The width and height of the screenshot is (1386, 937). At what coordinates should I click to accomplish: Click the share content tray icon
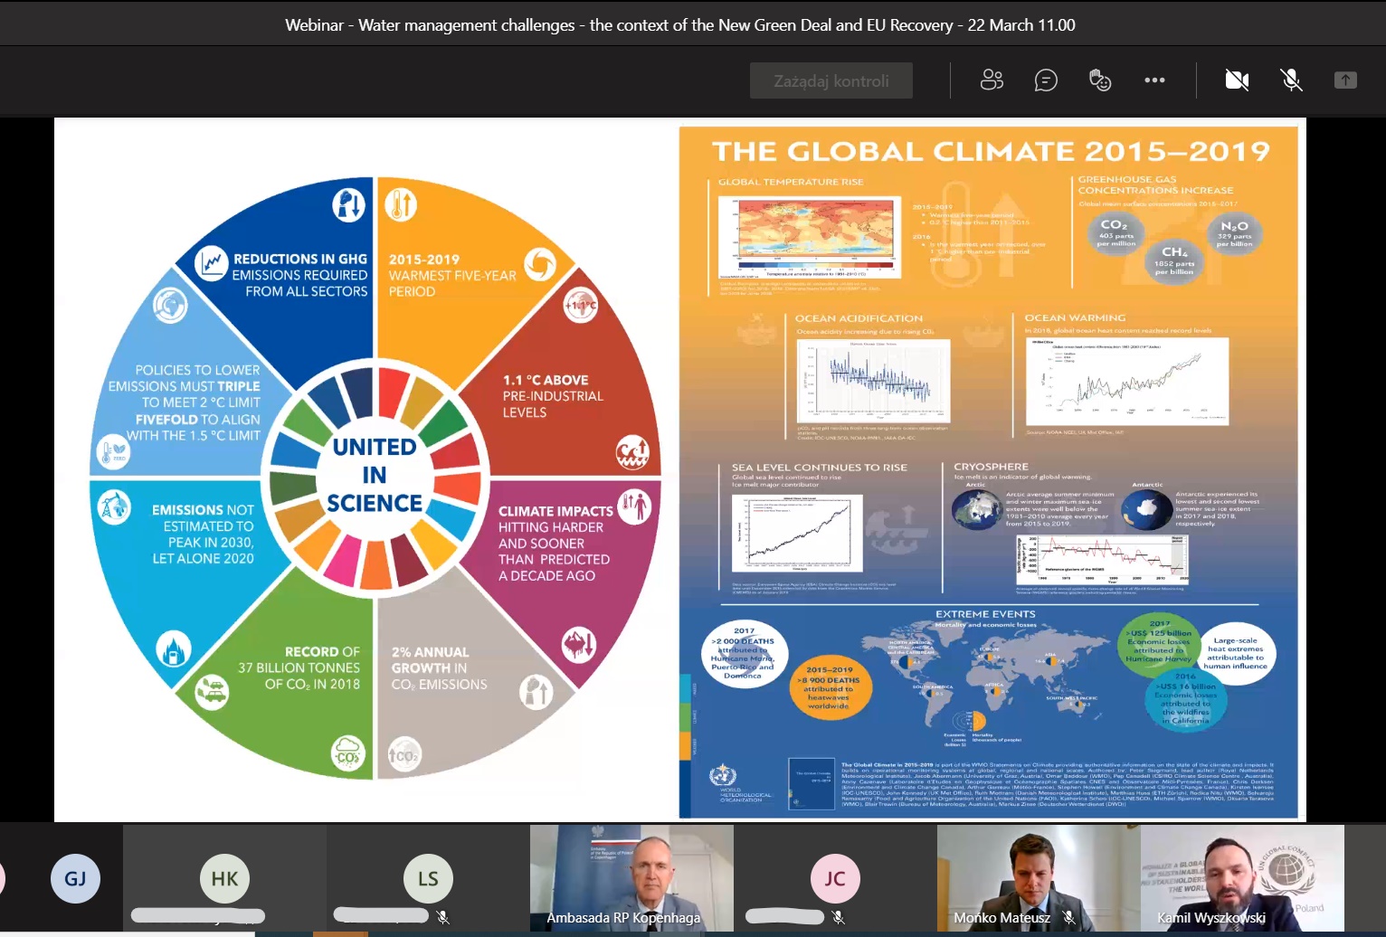point(1345,80)
